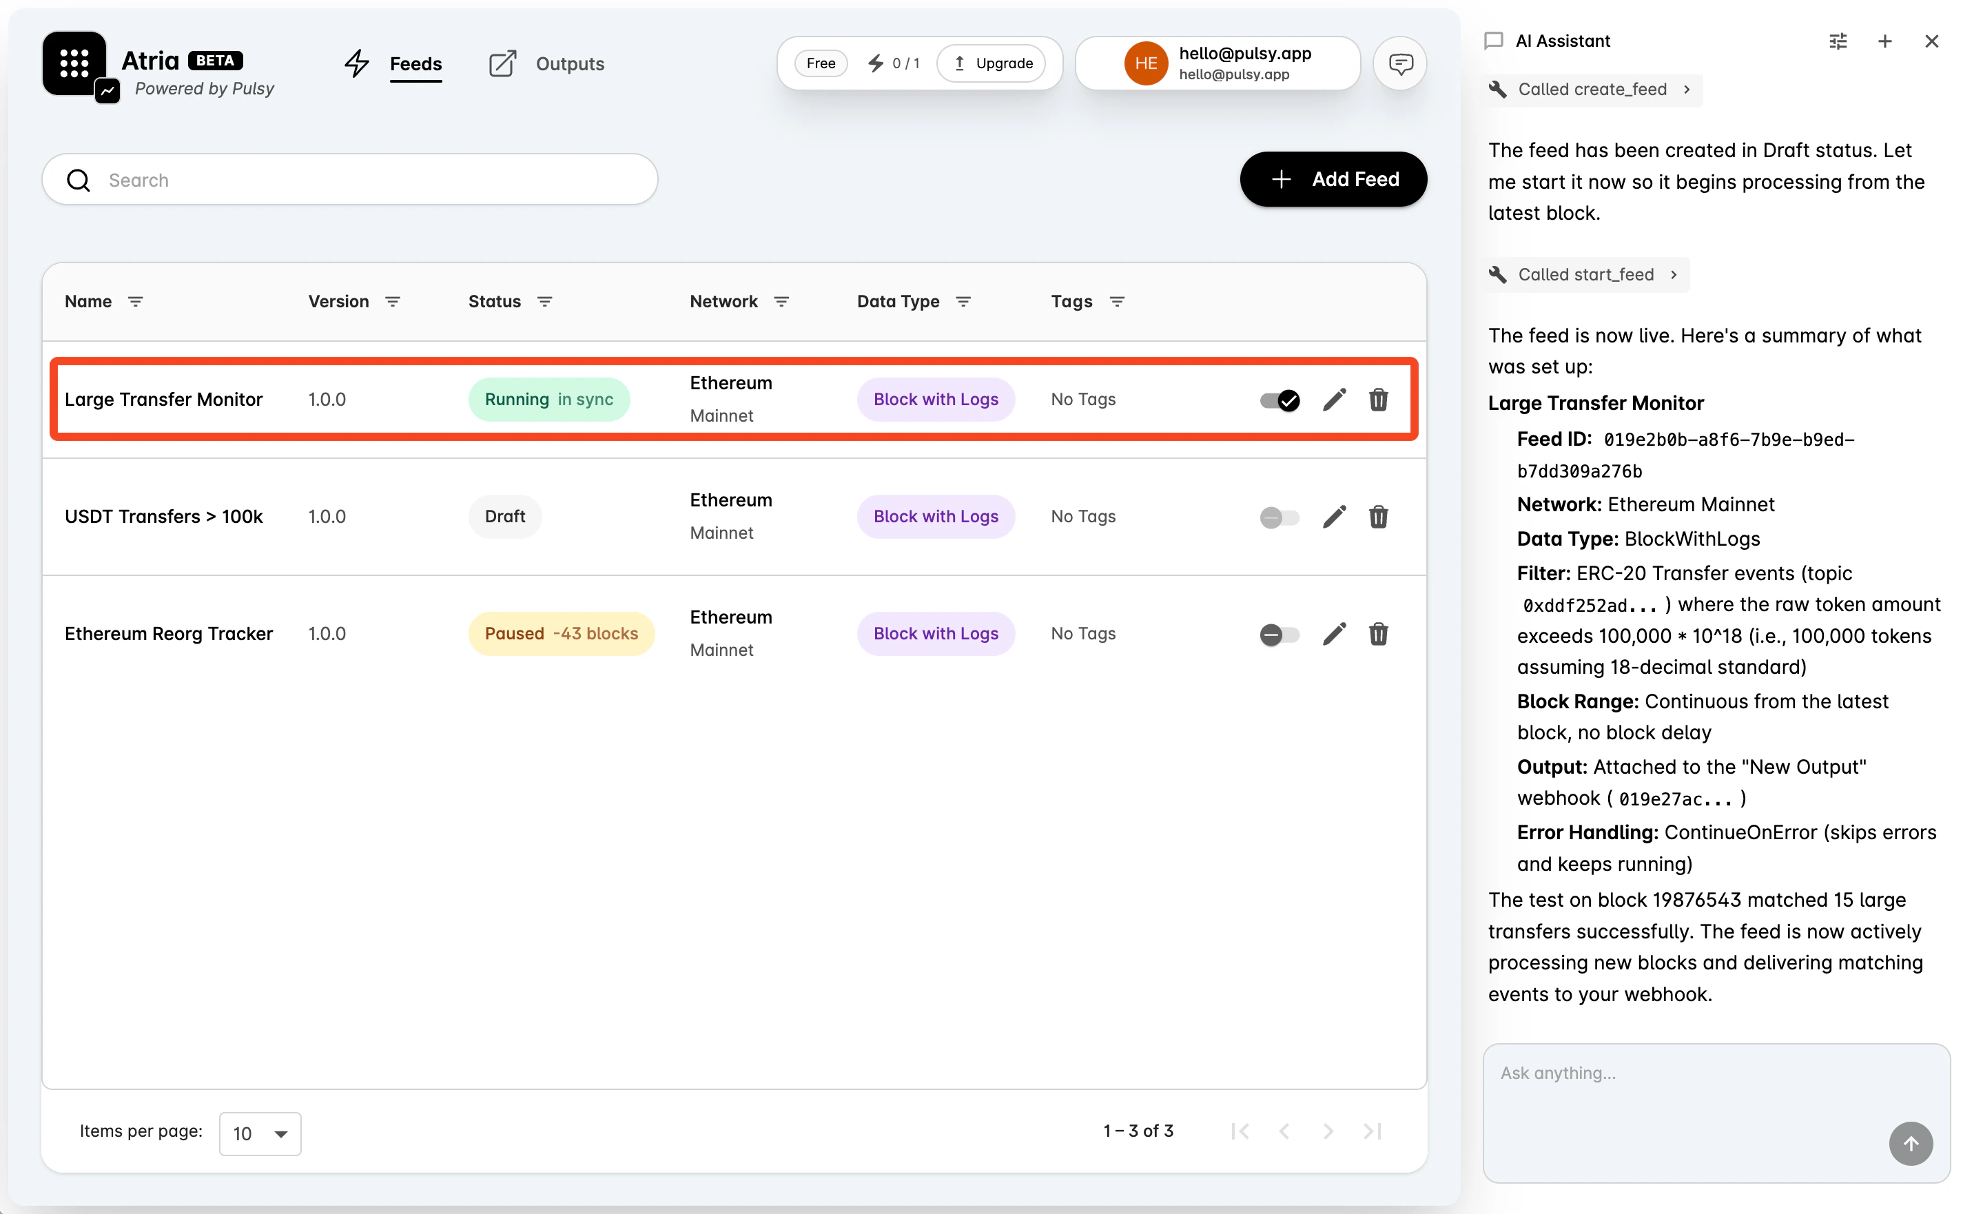Click the Add Feed button
The height and width of the screenshot is (1214, 1983).
click(x=1333, y=179)
